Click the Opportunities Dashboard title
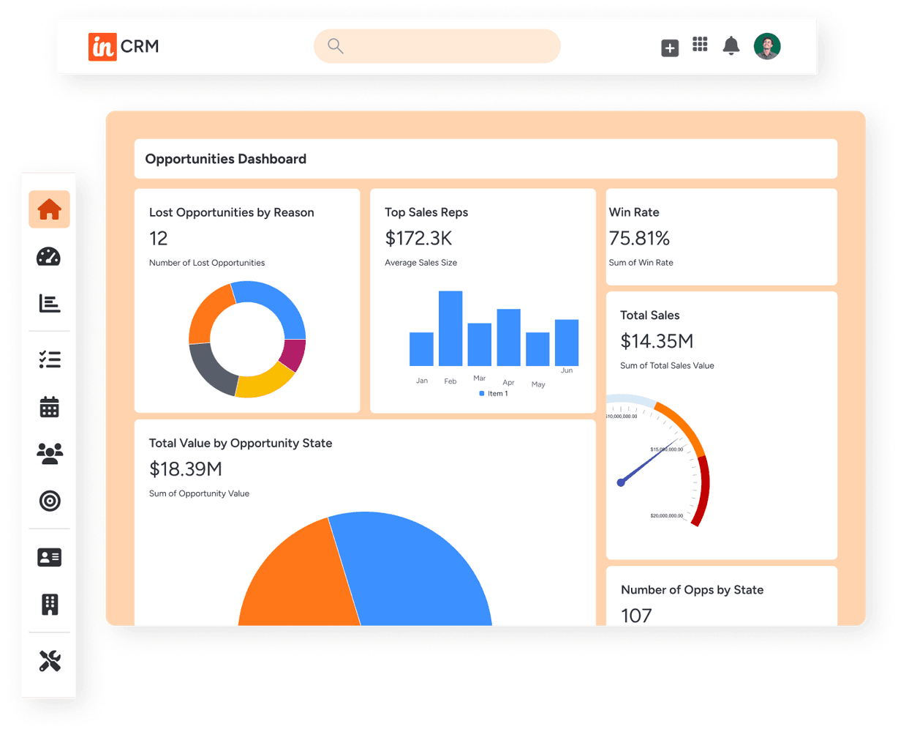Screen dimensions: 898x732 [226, 159]
